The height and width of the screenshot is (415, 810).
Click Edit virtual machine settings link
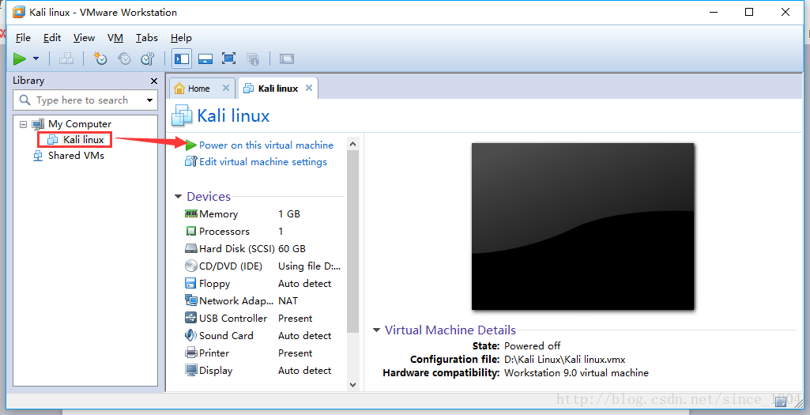(263, 162)
